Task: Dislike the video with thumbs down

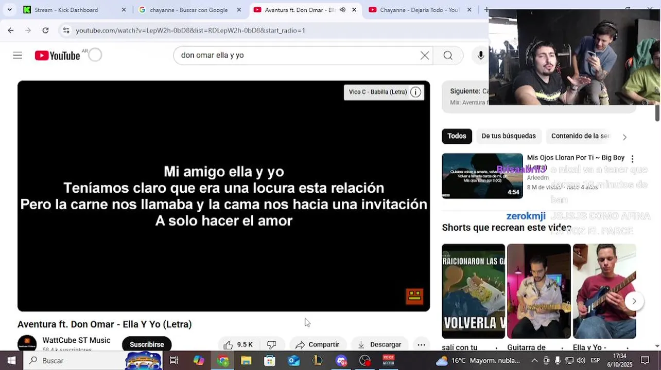Action: [272, 345]
